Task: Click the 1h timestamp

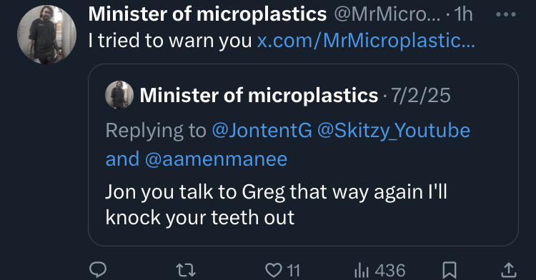Action: point(463,15)
